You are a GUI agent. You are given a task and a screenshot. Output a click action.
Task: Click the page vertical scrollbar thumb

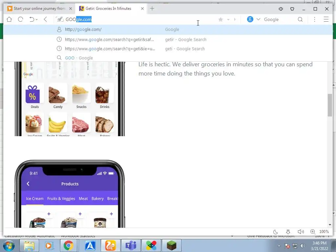coord(330,105)
